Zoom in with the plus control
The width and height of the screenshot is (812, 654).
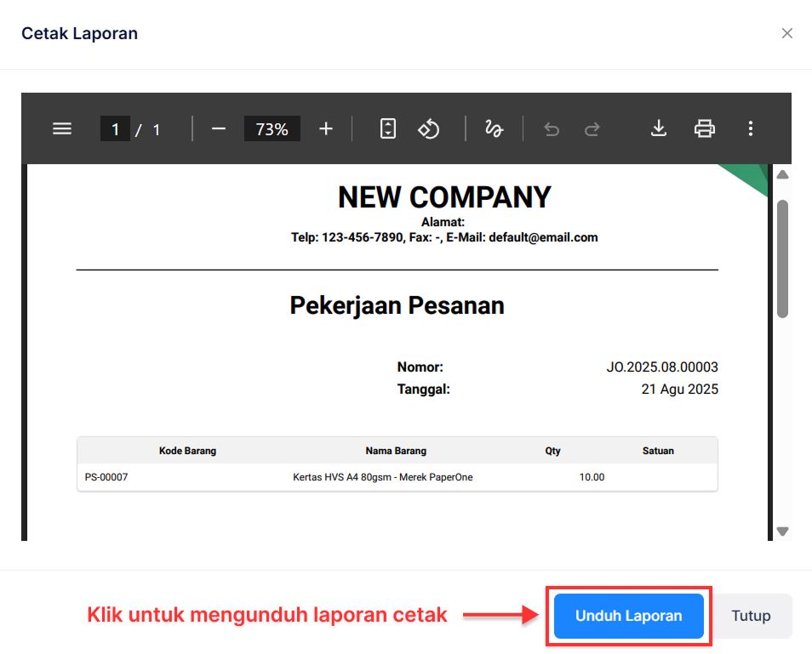tap(325, 128)
